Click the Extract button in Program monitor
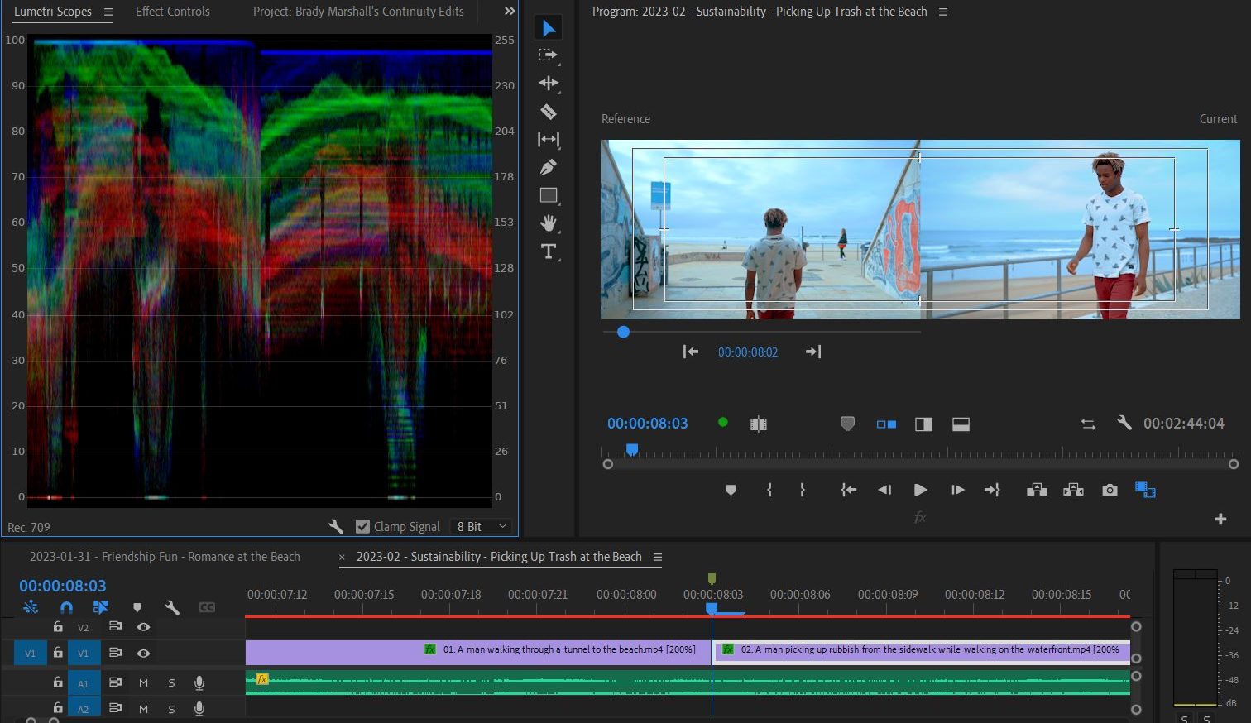 pos(1073,491)
